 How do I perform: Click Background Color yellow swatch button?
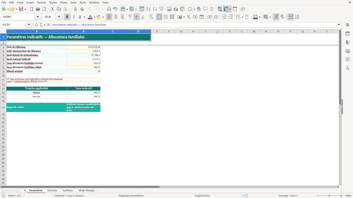(99, 17)
